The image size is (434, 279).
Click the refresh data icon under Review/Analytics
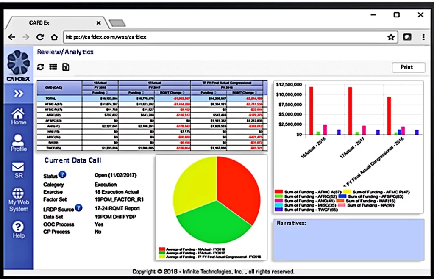coord(41,67)
